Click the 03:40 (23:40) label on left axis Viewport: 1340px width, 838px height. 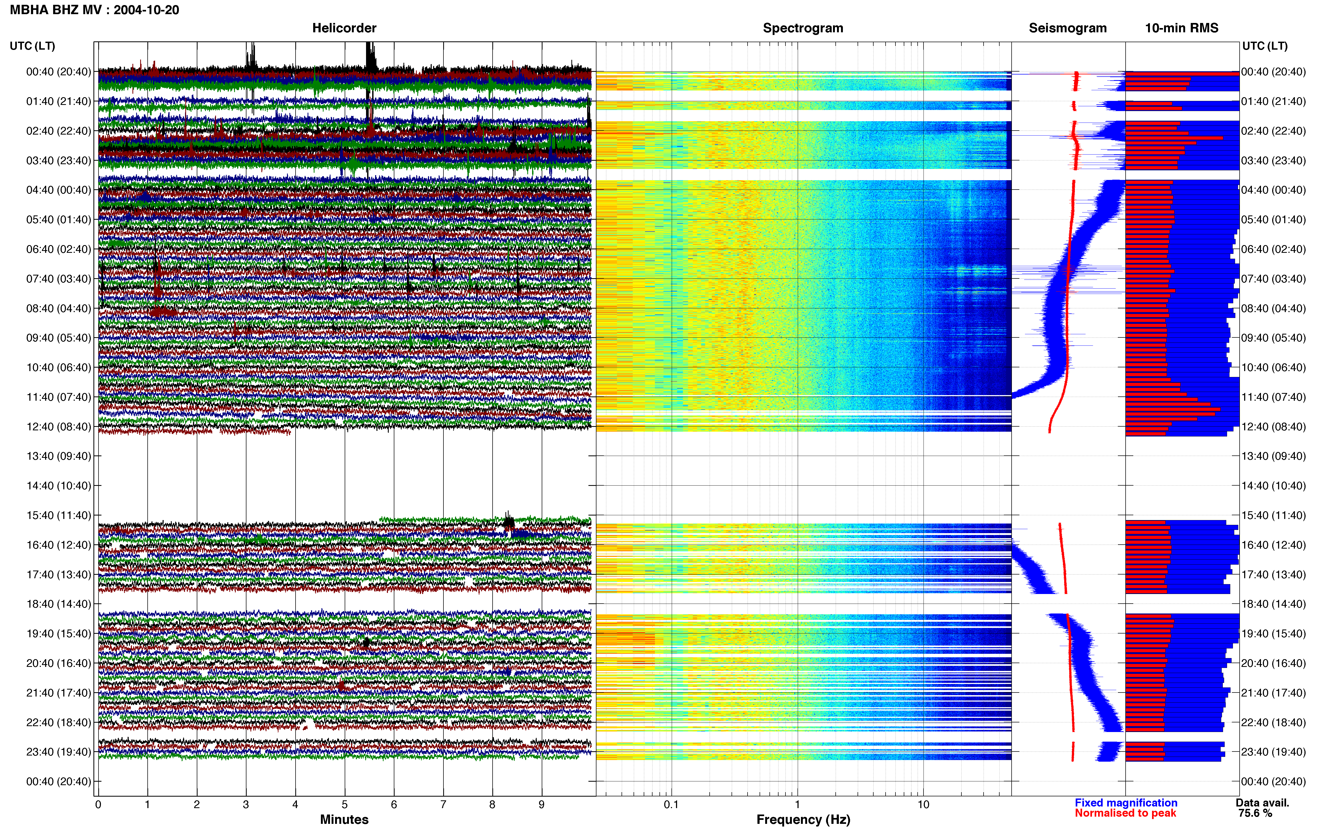pyautogui.click(x=58, y=160)
